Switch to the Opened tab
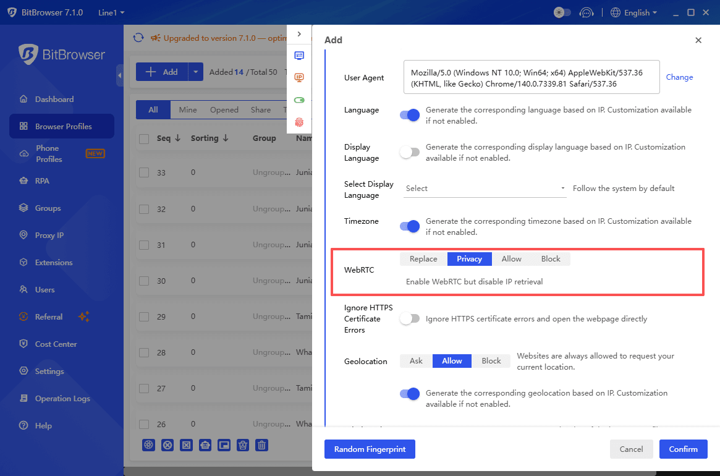Image resolution: width=720 pixels, height=476 pixels. tap(224, 109)
